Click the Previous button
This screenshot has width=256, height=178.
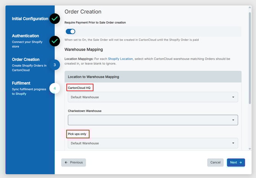73,162
